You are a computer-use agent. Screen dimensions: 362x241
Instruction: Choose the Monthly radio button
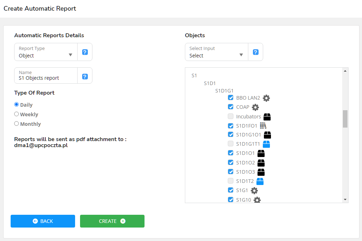tap(17, 124)
